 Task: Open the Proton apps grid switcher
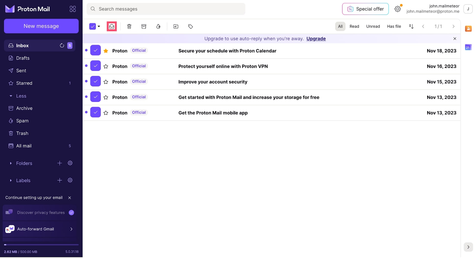73,9
